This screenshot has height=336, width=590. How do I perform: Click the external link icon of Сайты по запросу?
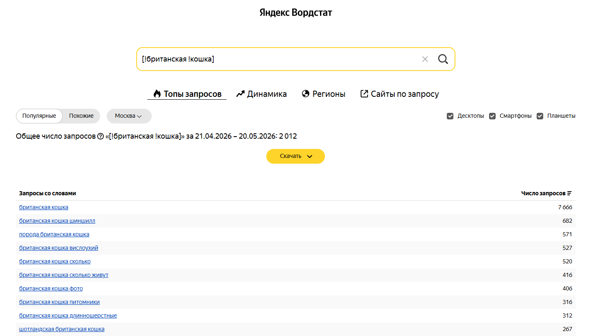(364, 94)
